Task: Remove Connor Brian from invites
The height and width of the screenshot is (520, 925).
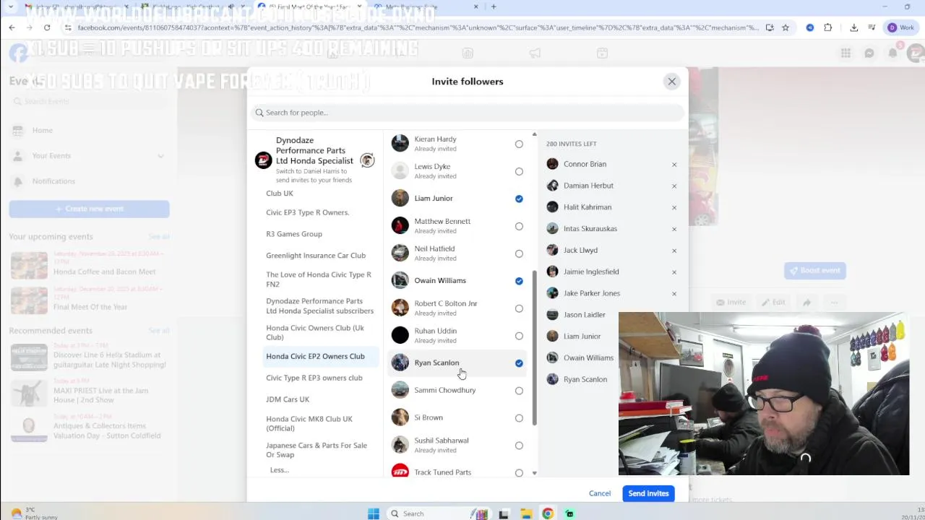Action: coord(674,165)
